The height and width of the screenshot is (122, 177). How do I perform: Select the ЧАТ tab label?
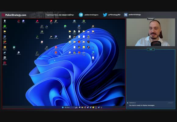coord(151,49)
